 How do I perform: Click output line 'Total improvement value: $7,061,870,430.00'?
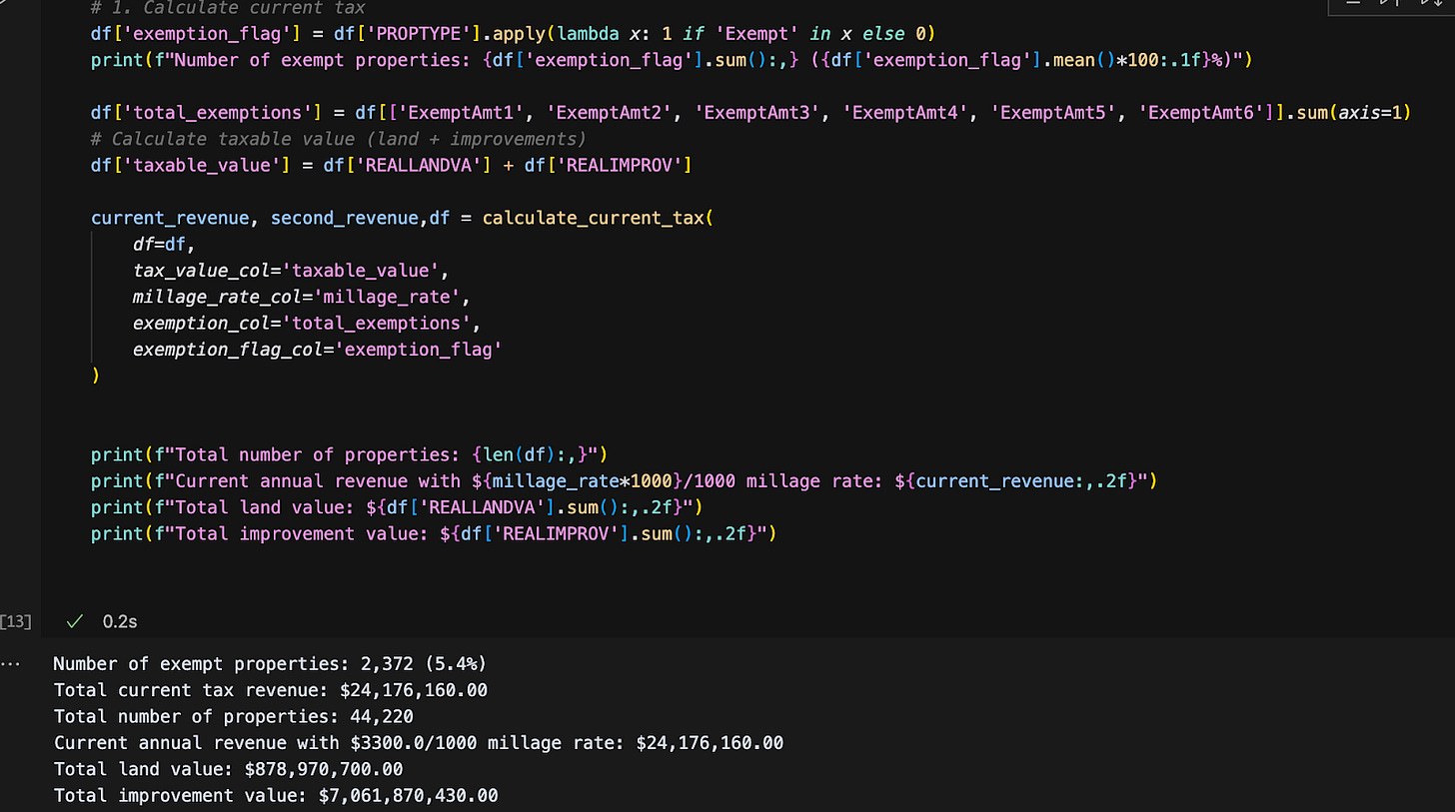tap(276, 796)
